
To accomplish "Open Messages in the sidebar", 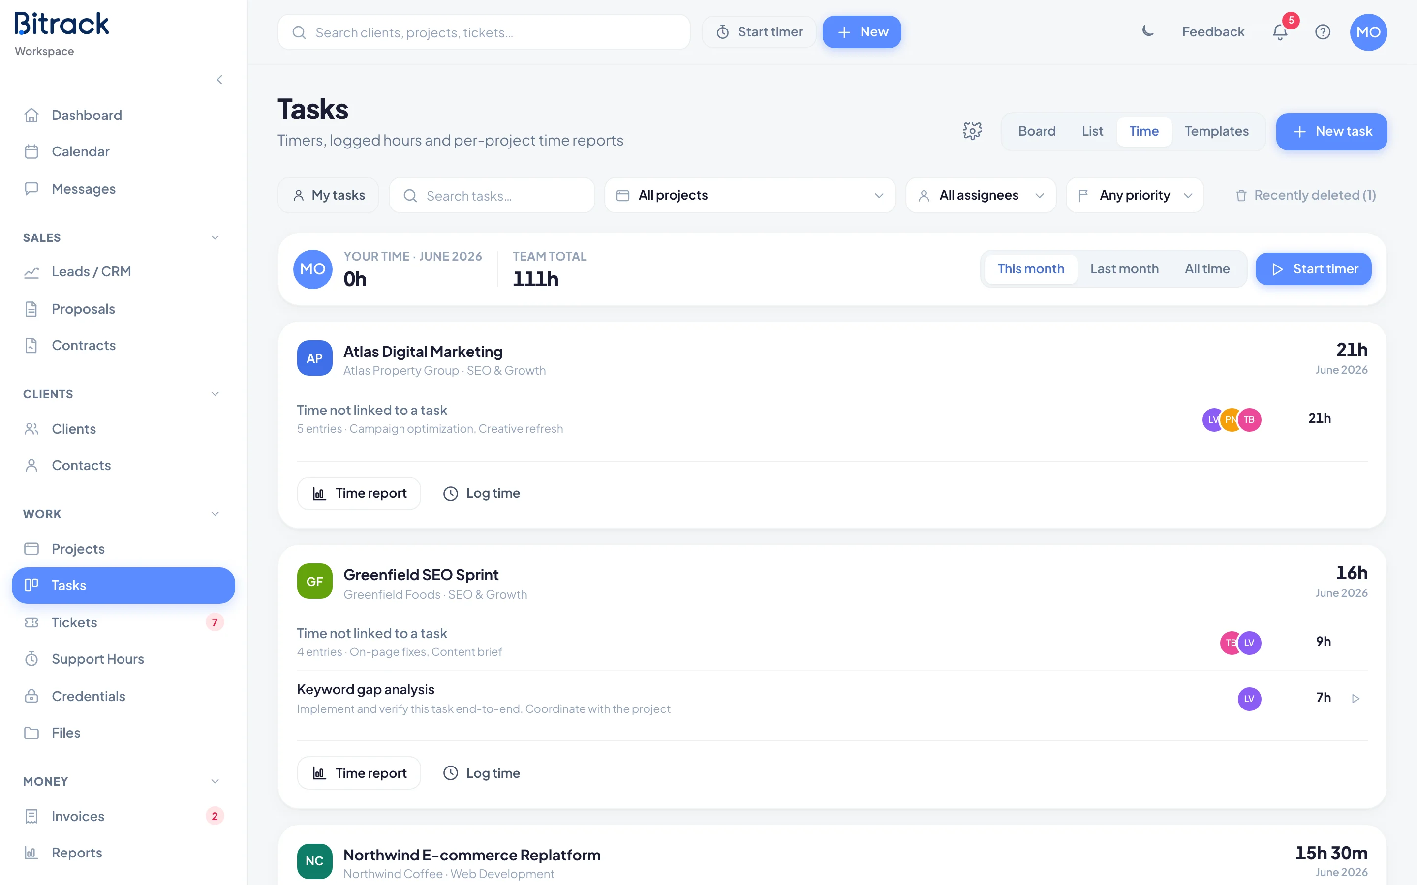I will [x=123, y=189].
